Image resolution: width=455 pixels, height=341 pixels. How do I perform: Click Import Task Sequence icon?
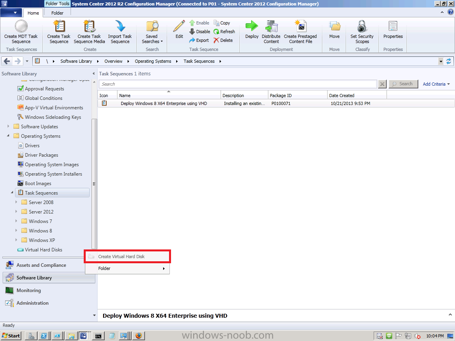pyautogui.click(x=120, y=26)
